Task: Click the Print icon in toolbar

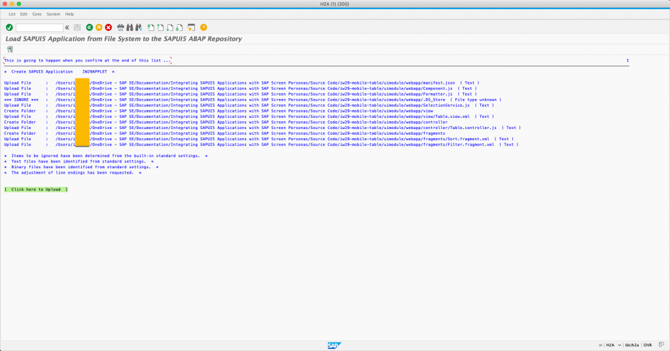Action: pyautogui.click(x=120, y=28)
